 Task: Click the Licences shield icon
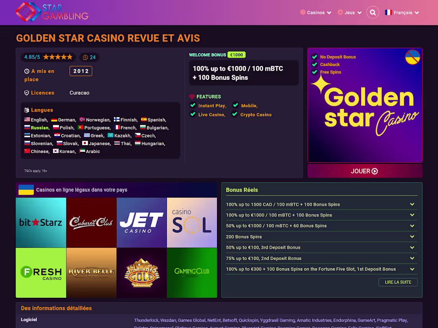click(27, 93)
